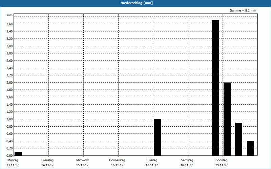
Task: Click the 2,60 y-axis value
Action: [x=9, y=61]
